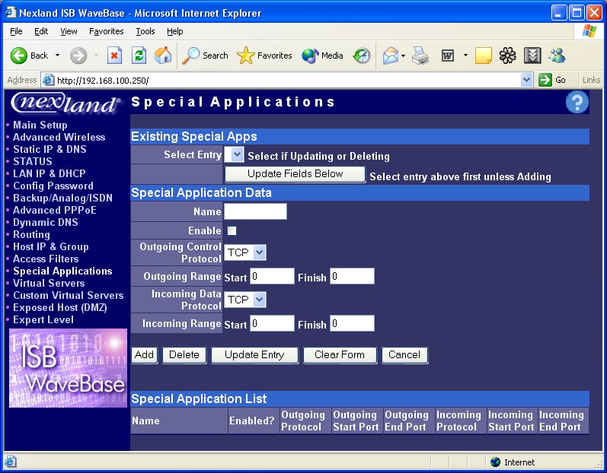The width and height of the screenshot is (607, 473).
Task: Click the green Go arrow button
Action: click(545, 80)
